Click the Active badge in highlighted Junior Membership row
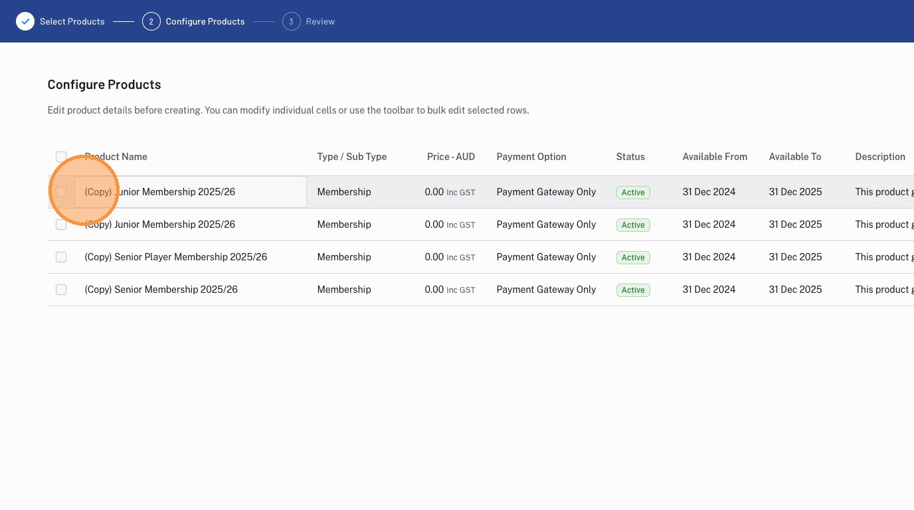This screenshot has width=914, height=510. click(x=633, y=193)
